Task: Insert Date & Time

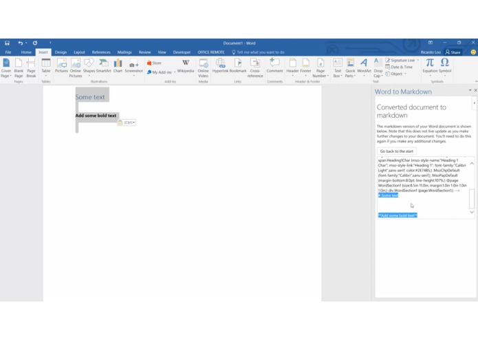Action: [x=399, y=67]
